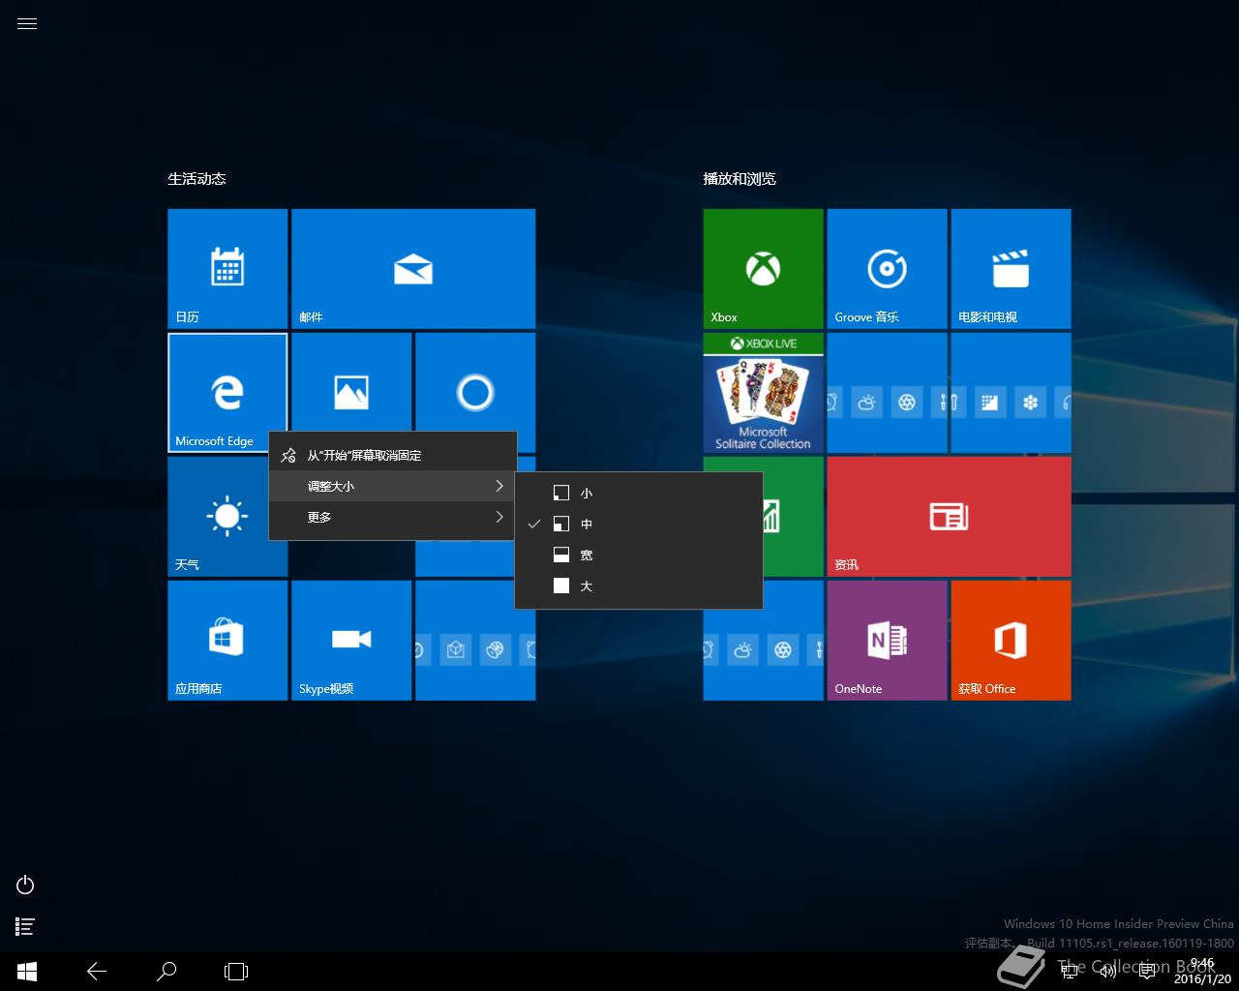
Task: Open the network tray icon
Action: pyautogui.click(x=1069, y=972)
